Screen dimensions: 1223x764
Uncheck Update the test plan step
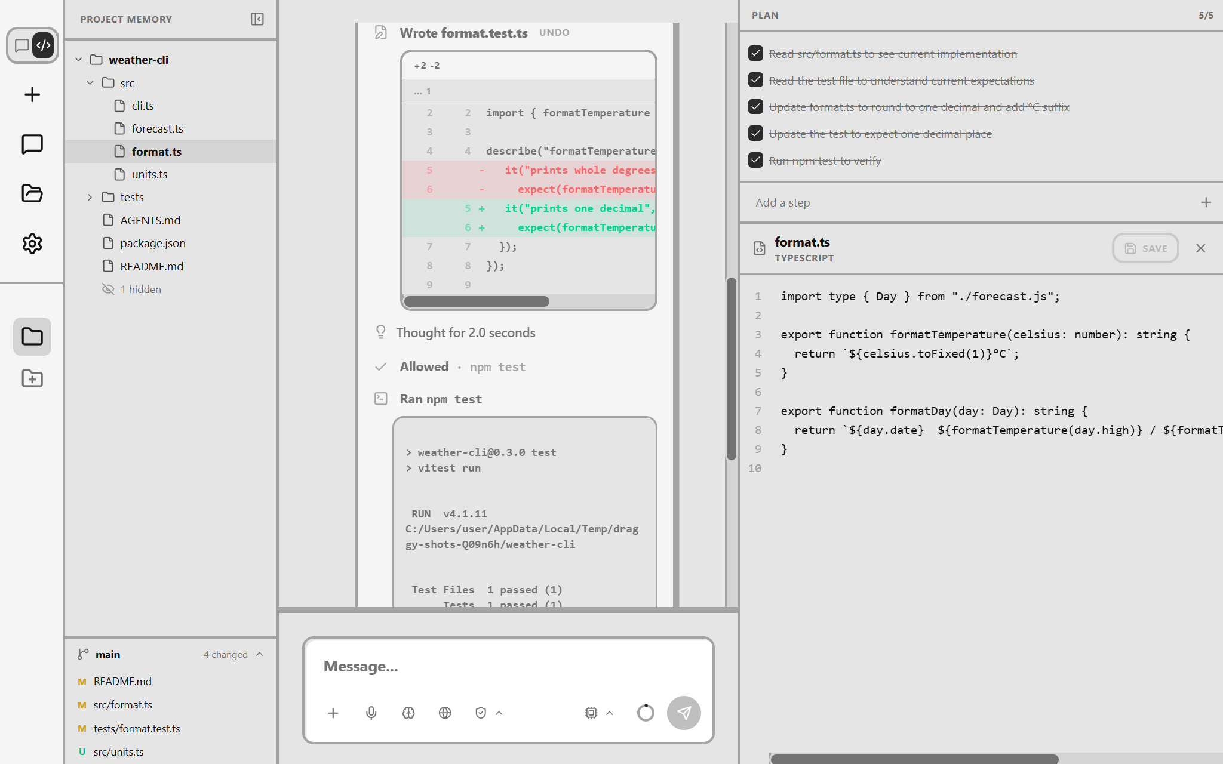coord(755,133)
